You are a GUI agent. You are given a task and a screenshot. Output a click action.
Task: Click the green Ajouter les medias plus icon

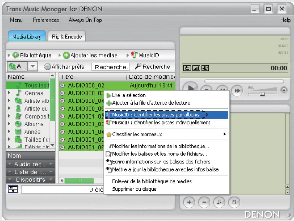coord(66,55)
